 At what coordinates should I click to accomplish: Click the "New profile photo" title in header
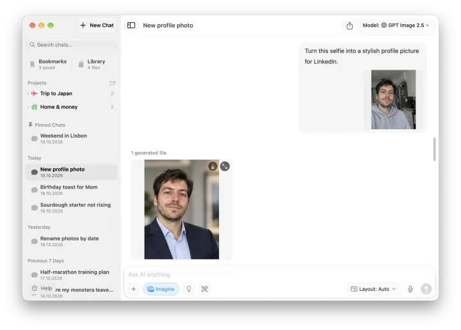coord(168,26)
